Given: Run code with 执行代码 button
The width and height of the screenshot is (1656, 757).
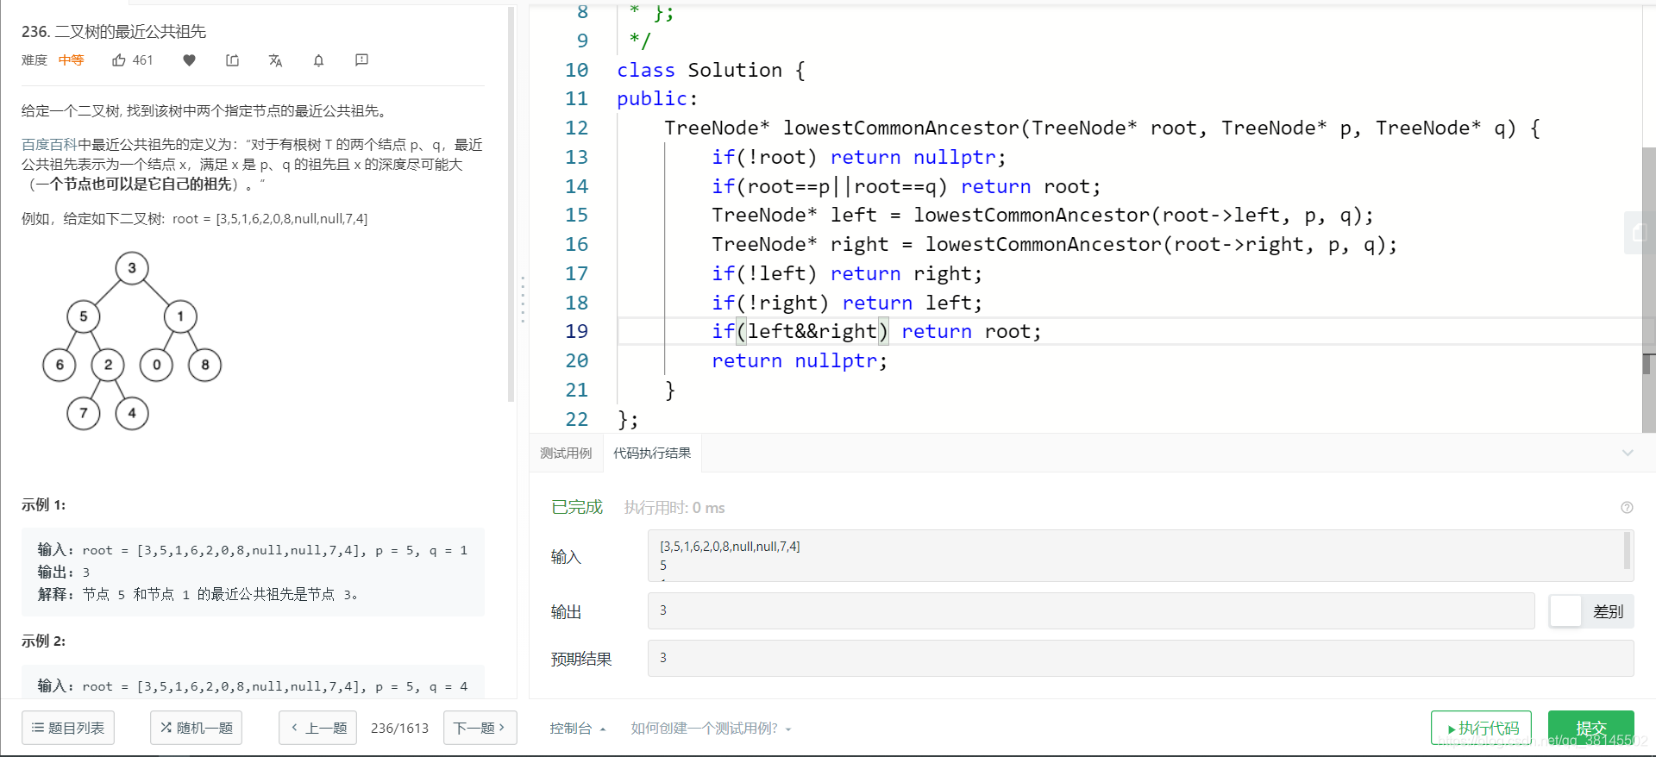Looking at the screenshot, I should tap(1481, 729).
